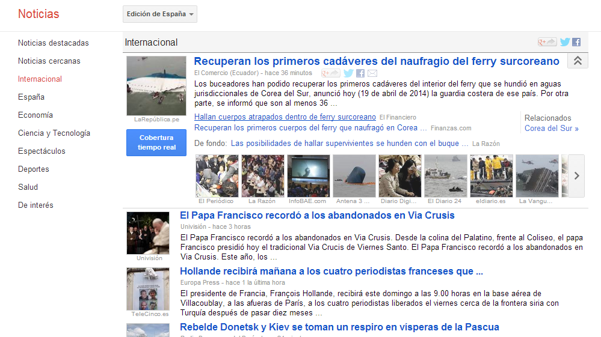Open Hallan cuerpos atrapados link
The image size is (601, 337).
[285, 117]
